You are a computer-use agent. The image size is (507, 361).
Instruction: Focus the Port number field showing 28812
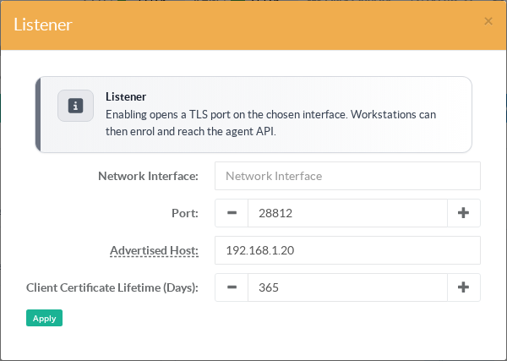347,213
